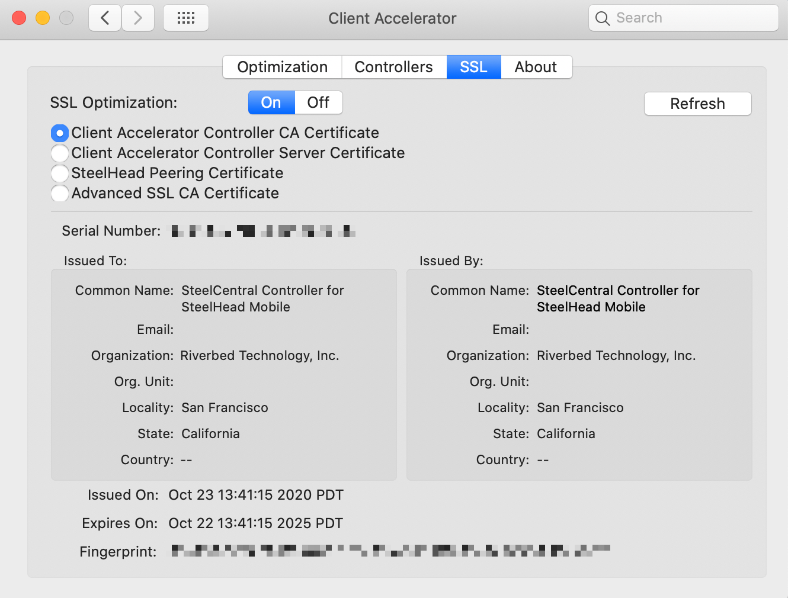Click Issued To organization Riverbed Technology, Inc.
The width and height of the screenshot is (788, 598).
point(260,355)
